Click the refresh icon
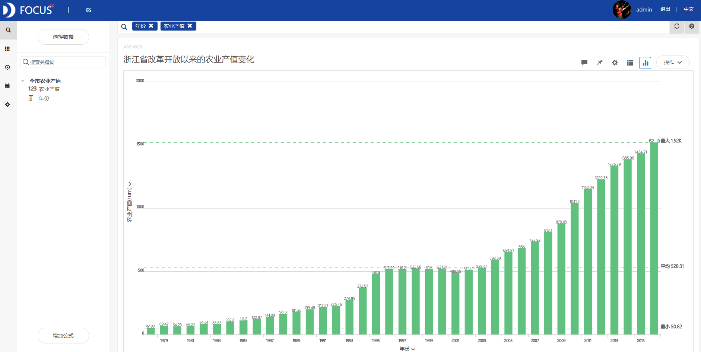 coord(677,26)
